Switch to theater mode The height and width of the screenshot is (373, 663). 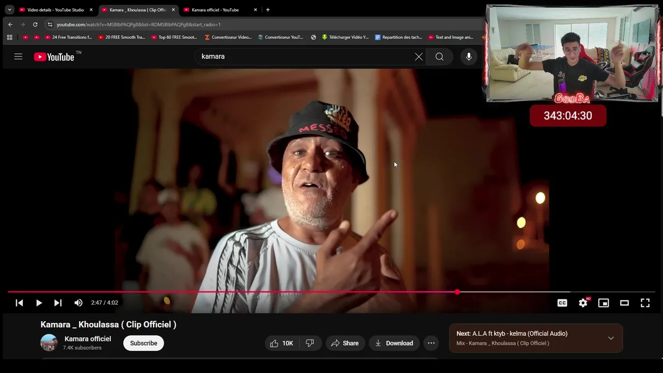pos(624,303)
